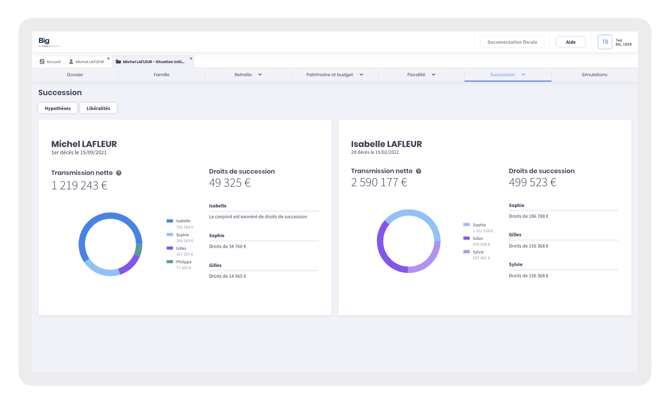Click Sylvie's light purple legend swatch
The width and height of the screenshot is (670, 404).
pyautogui.click(x=467, y=252)
